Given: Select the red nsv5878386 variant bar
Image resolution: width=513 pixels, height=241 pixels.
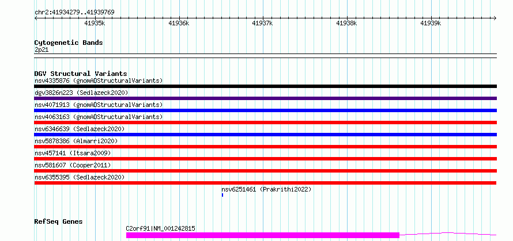Looking at the screenshot, I should 266,147.
